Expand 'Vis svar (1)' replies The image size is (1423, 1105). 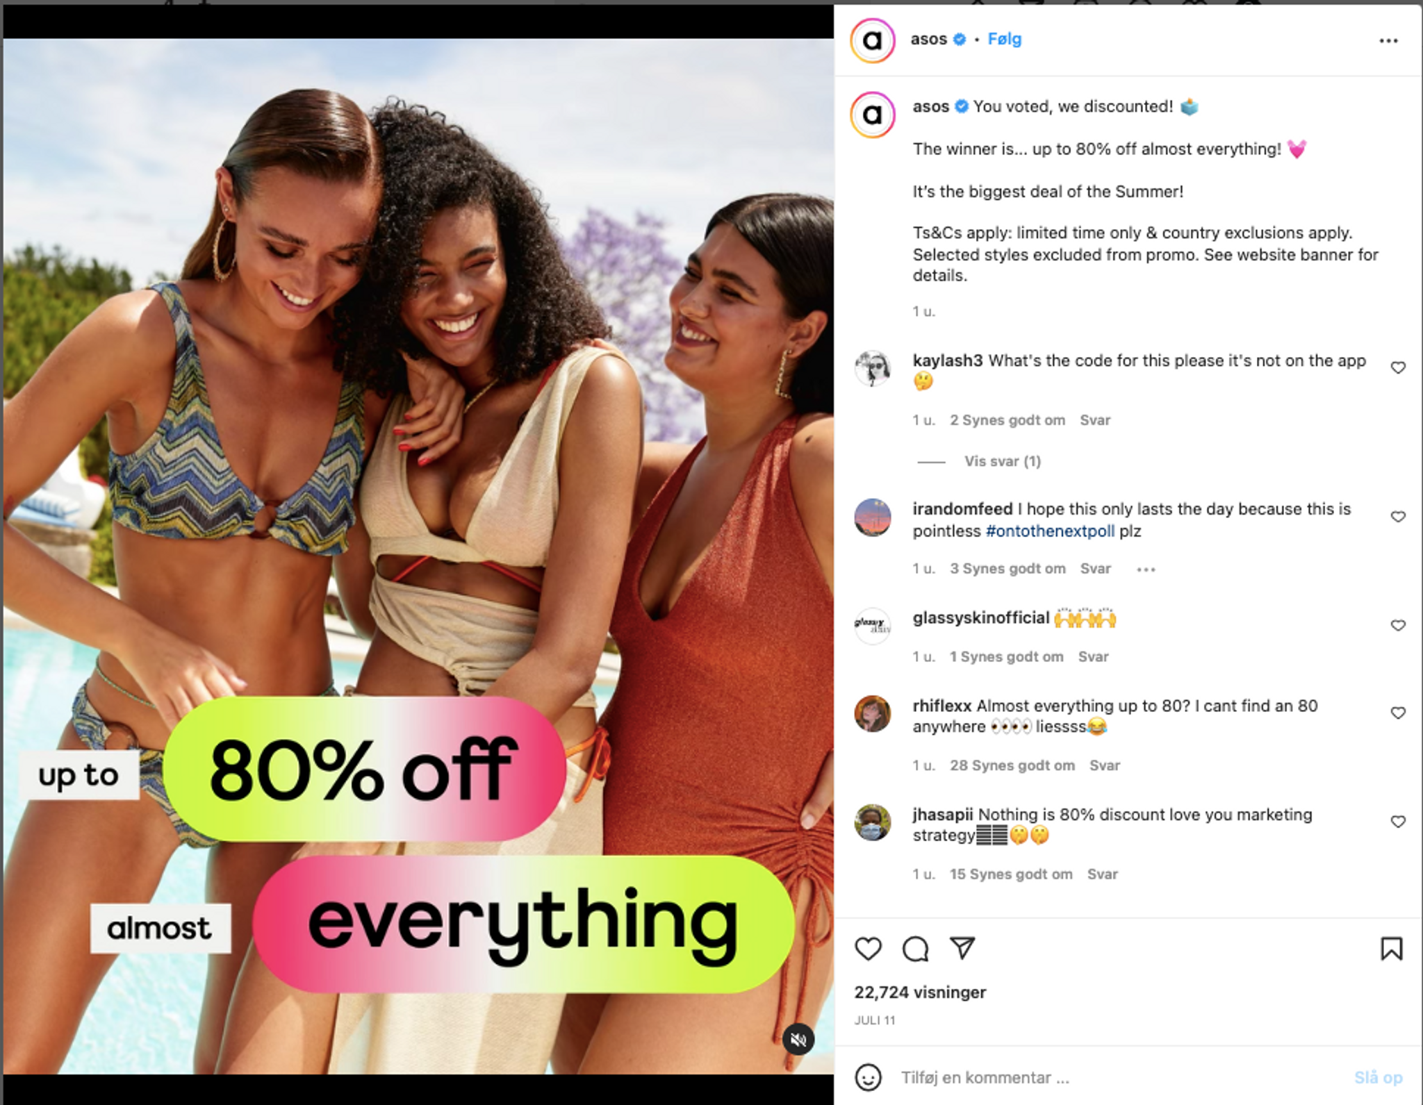1002,461
